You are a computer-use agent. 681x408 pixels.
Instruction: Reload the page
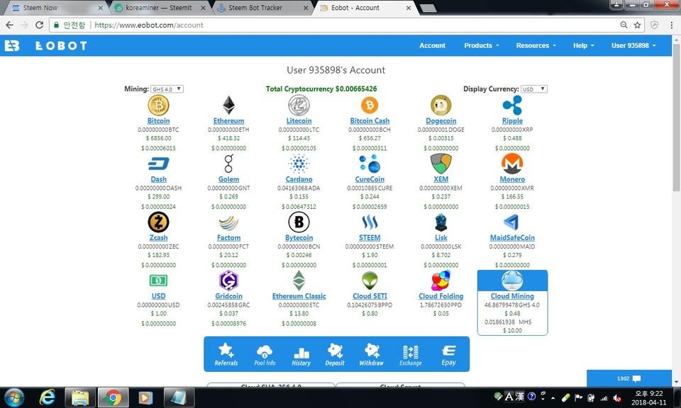[x=39, y=25]
